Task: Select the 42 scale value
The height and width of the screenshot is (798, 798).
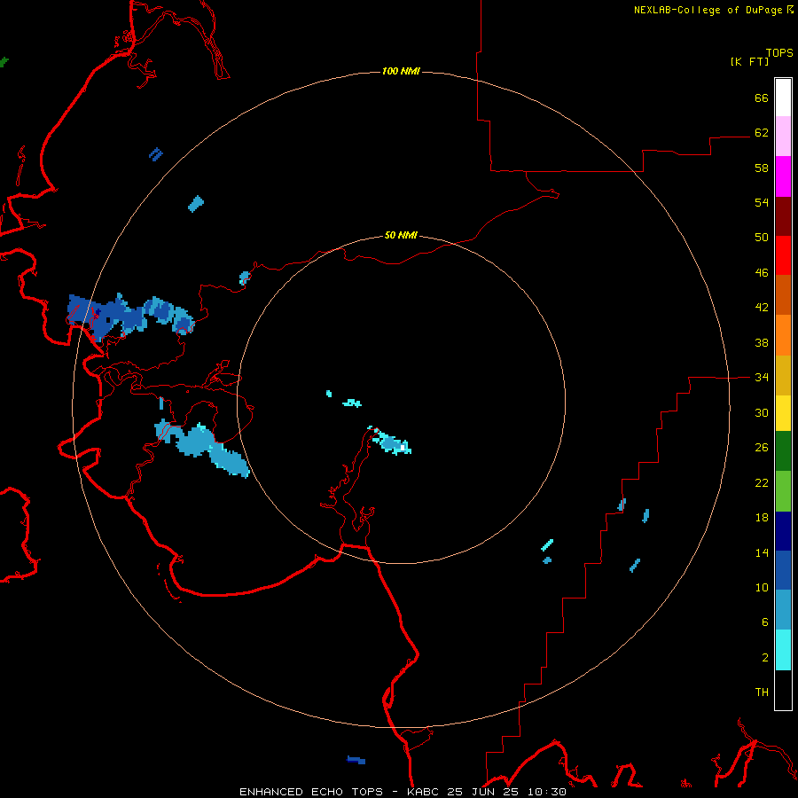Action: pos(762,308)
